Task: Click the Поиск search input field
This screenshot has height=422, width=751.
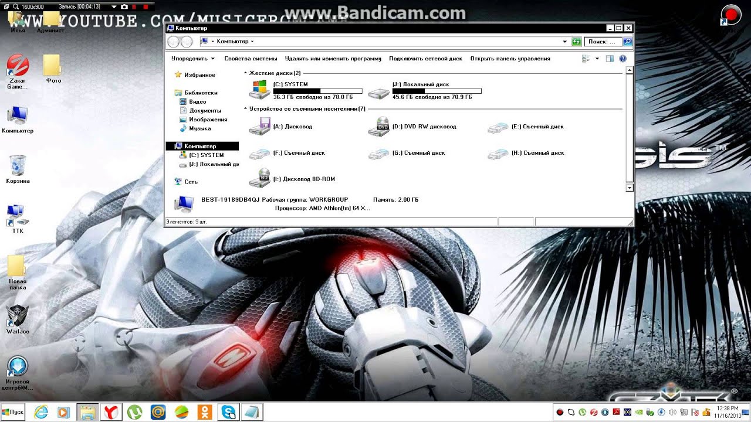Action: tap(603, 42)
